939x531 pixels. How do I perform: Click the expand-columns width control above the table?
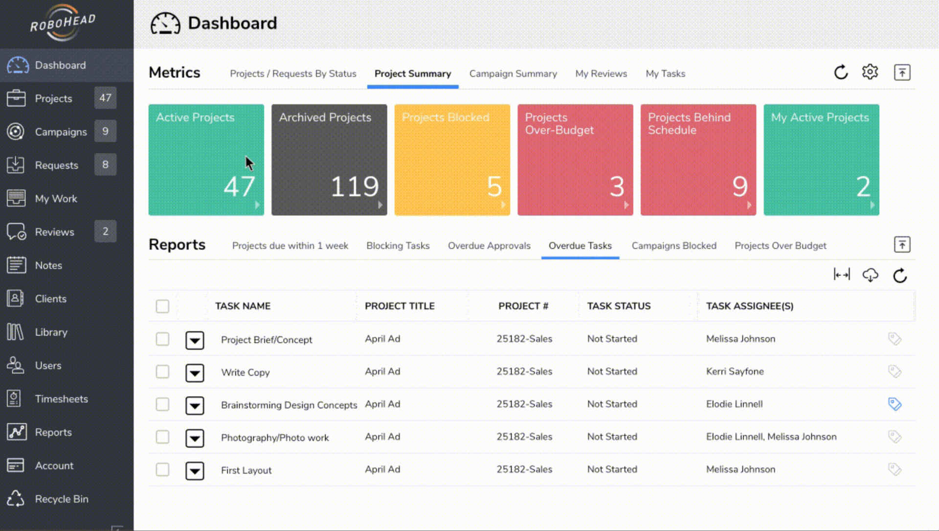842,275
